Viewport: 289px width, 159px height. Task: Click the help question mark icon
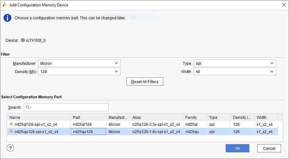(x=10, y=148)
